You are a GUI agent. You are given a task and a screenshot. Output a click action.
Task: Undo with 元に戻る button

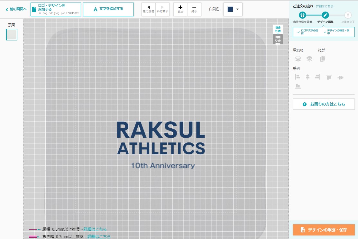tap(148, 9)
